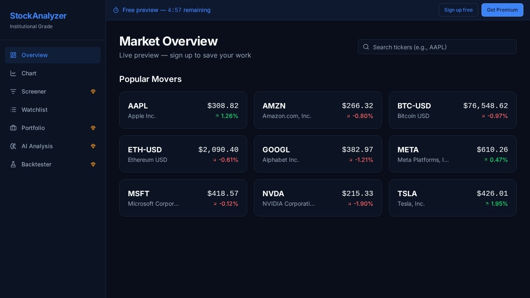Click the META price $610.26
530x298 pixels.
[492, 150]
